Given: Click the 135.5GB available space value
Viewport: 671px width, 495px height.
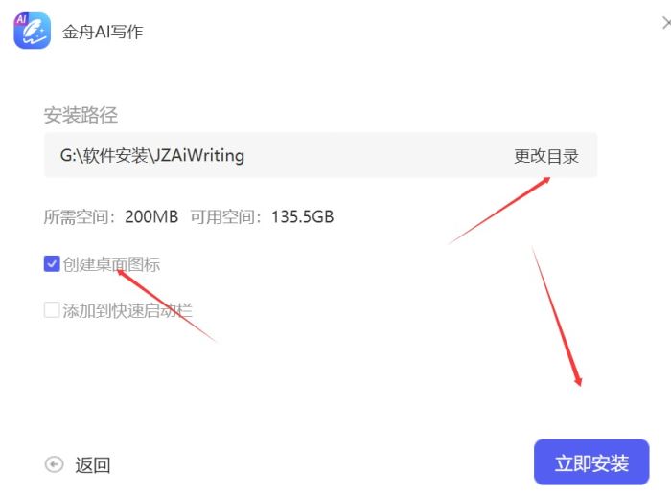Looking at the screenshot, I should 303,216.
